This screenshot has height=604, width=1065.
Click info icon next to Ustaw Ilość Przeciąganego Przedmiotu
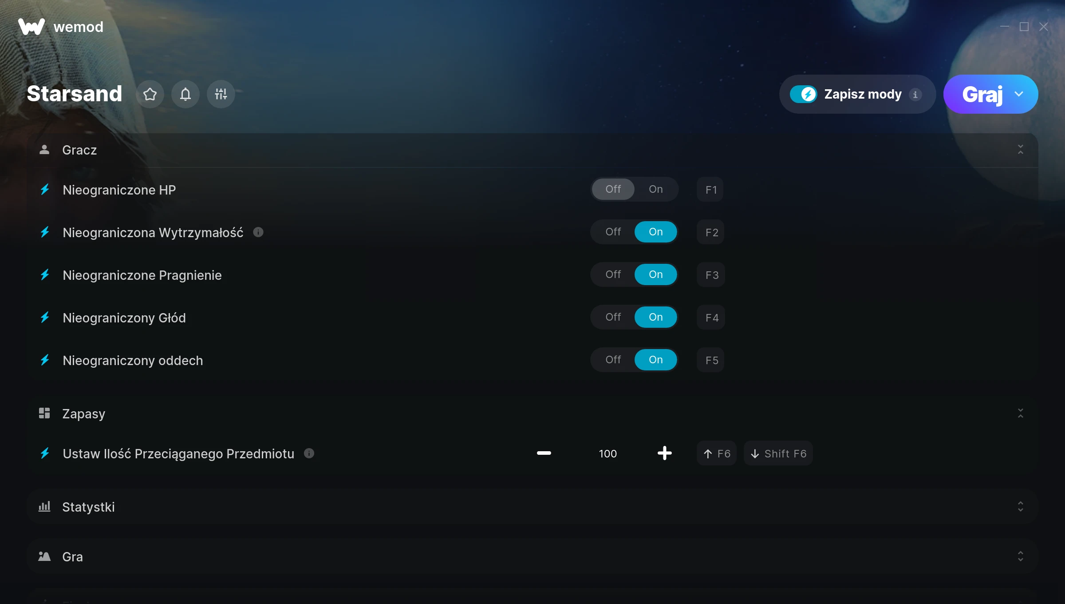coord(309,453)
